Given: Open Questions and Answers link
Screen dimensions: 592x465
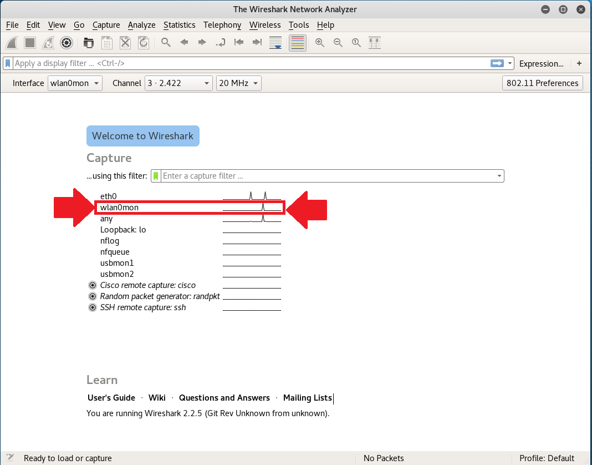Looking at the screenshot, I should click(x=224, y=398).
